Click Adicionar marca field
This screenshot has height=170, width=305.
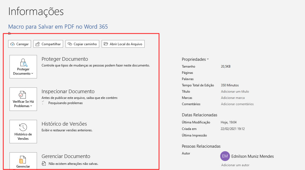[x=233, y=98]
